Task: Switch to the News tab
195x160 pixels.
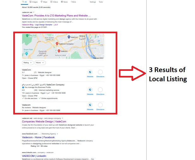Action: [x=64, y=2]
